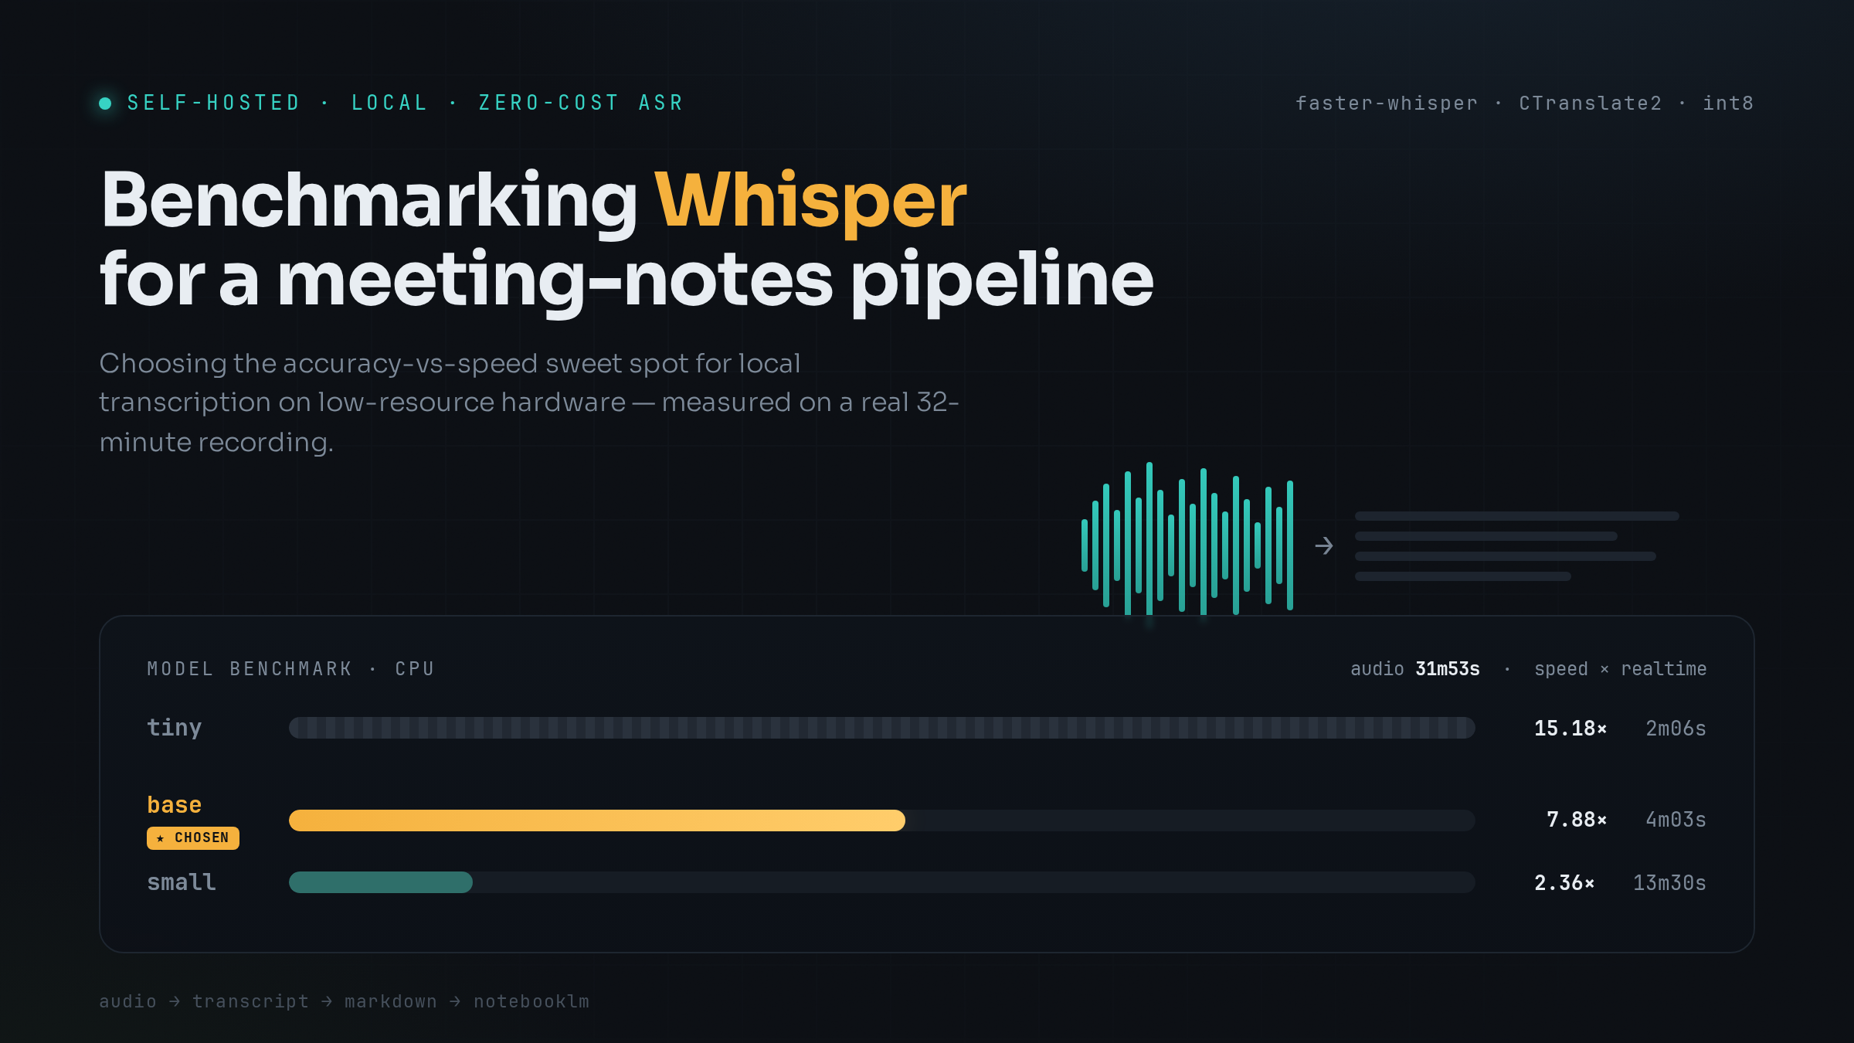The width and height of the screenshot is (1854, 1043).
Task: Click the SELF-HOSTED tag text
Action: click(213, 103)
